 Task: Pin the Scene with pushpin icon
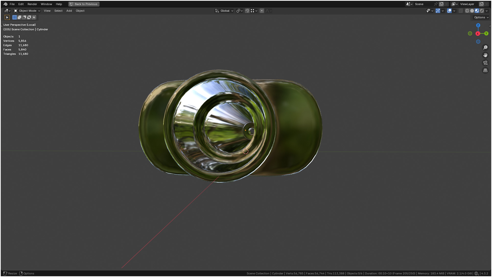[x=436, y=4]
